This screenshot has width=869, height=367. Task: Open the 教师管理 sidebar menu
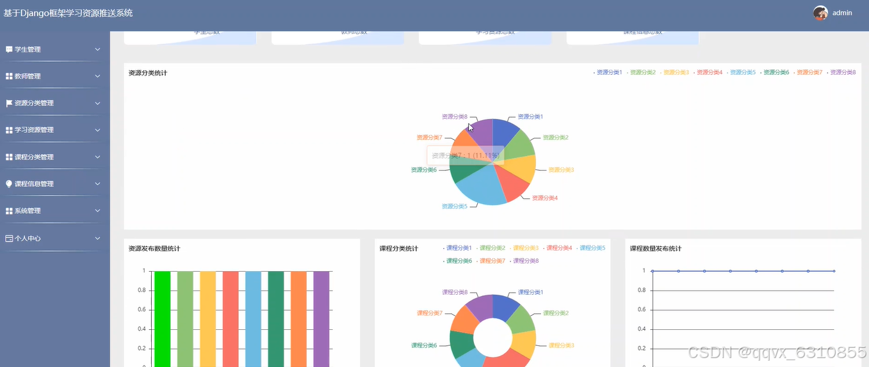(x=54, y=76)
